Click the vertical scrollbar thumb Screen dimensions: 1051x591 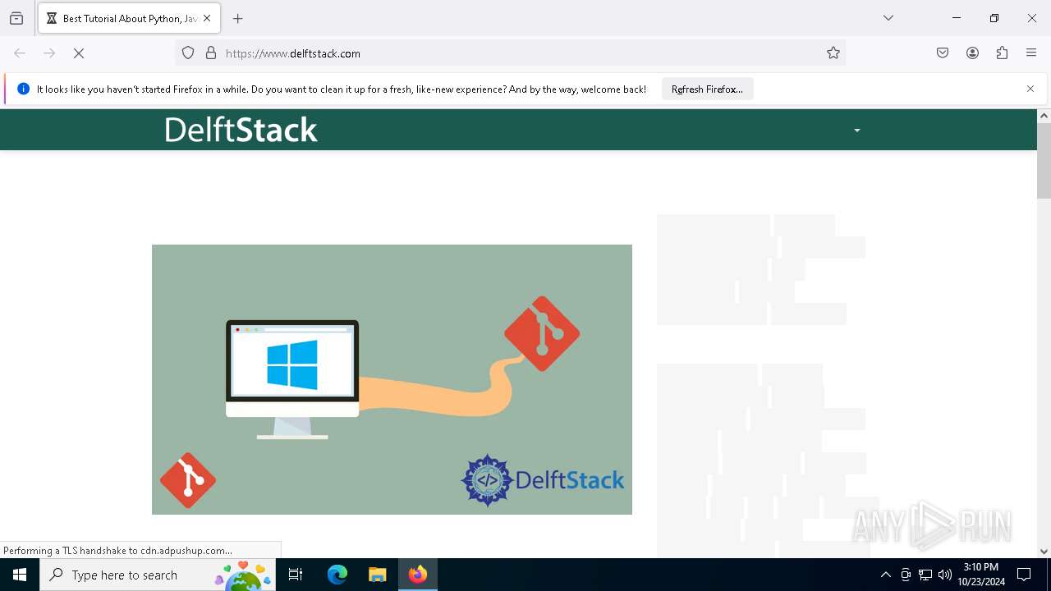(1044, 161)
